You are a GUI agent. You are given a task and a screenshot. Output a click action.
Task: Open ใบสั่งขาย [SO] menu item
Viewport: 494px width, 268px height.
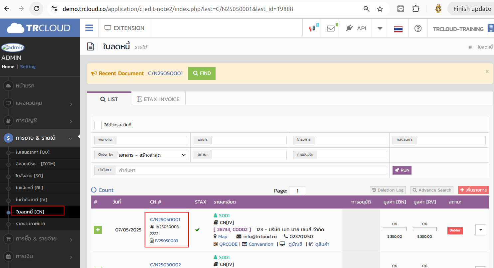tap(29, 176)
